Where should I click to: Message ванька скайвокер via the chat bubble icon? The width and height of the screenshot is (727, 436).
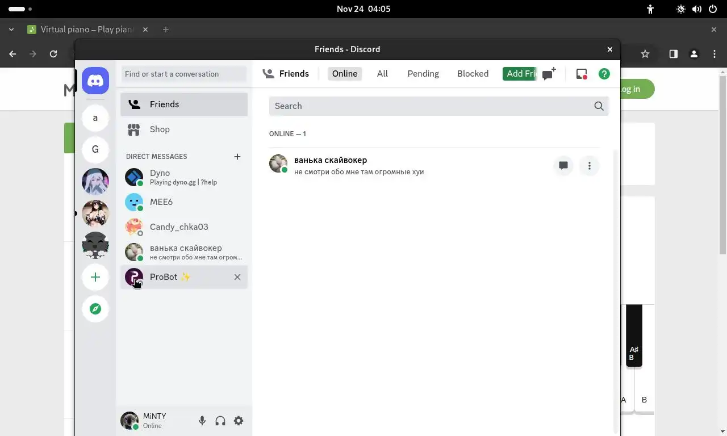[563, 166]
